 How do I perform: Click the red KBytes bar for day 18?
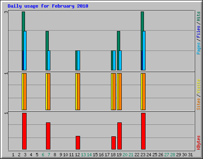coord(113,143)
